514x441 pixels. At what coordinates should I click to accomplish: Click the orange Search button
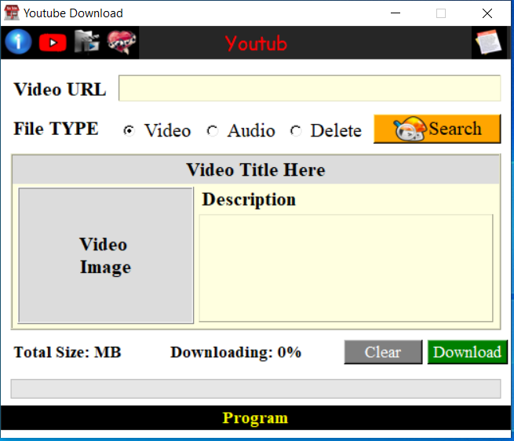coord(437,129)
